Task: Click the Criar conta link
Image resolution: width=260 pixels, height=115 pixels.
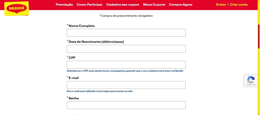Action: [238, 5]
